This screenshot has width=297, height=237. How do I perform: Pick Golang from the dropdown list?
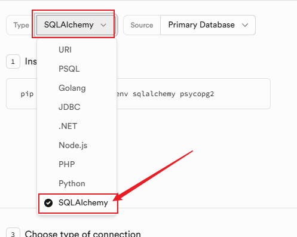pos(77,88)
